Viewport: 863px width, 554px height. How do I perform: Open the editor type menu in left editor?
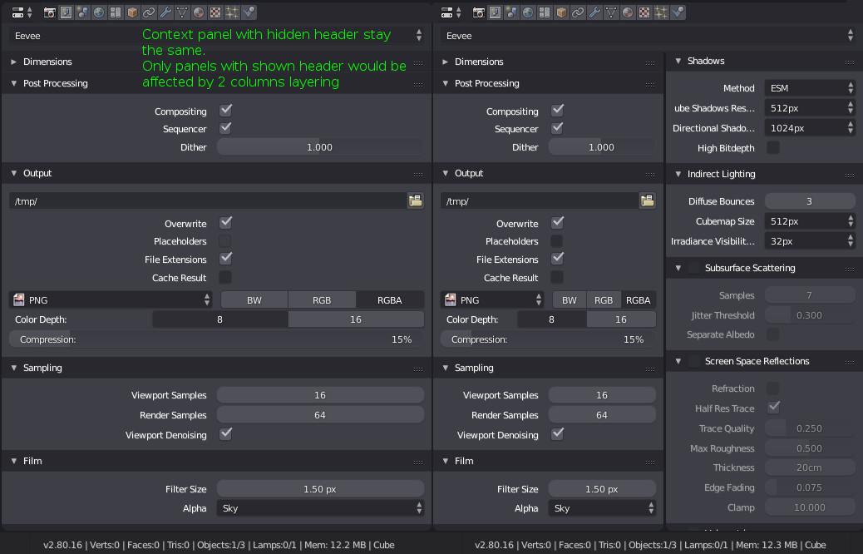(x=22, y=12)
